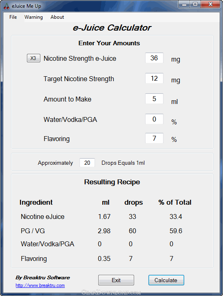Click the Nicotine Strength e-Juice input field

click(154, 58)
